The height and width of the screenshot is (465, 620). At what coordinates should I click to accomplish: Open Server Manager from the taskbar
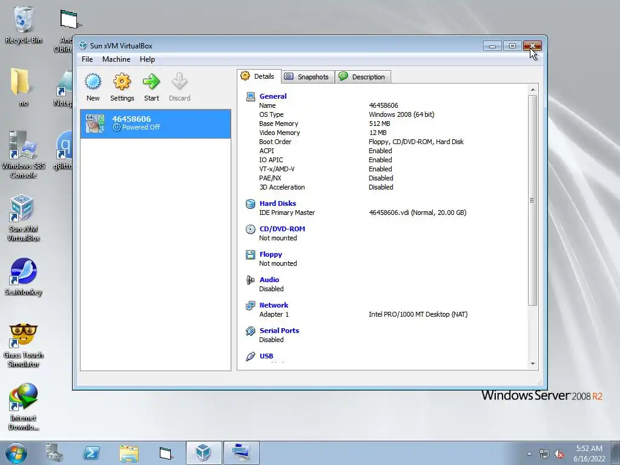[54, 453]
